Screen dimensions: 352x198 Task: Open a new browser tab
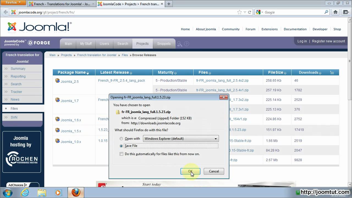point(169,4)
